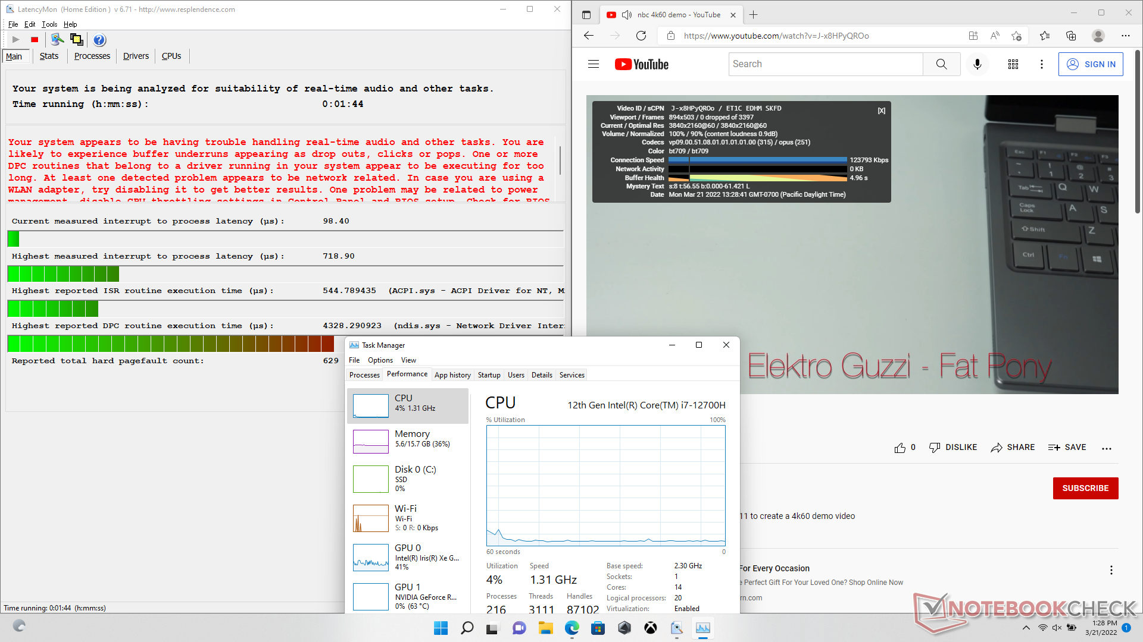The width and height of the screenshot is (1143, 642).
Task: Select Memory in Task Manager sidebar
Action: pos(408,439)
